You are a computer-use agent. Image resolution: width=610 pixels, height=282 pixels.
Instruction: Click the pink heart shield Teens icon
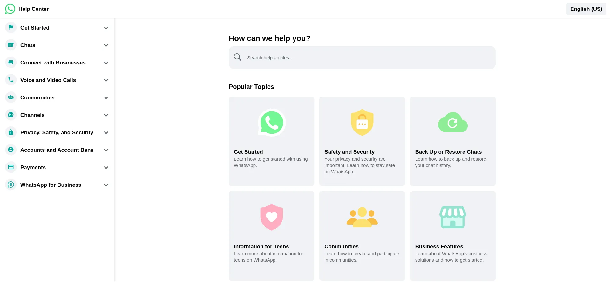tap(271, 217)
